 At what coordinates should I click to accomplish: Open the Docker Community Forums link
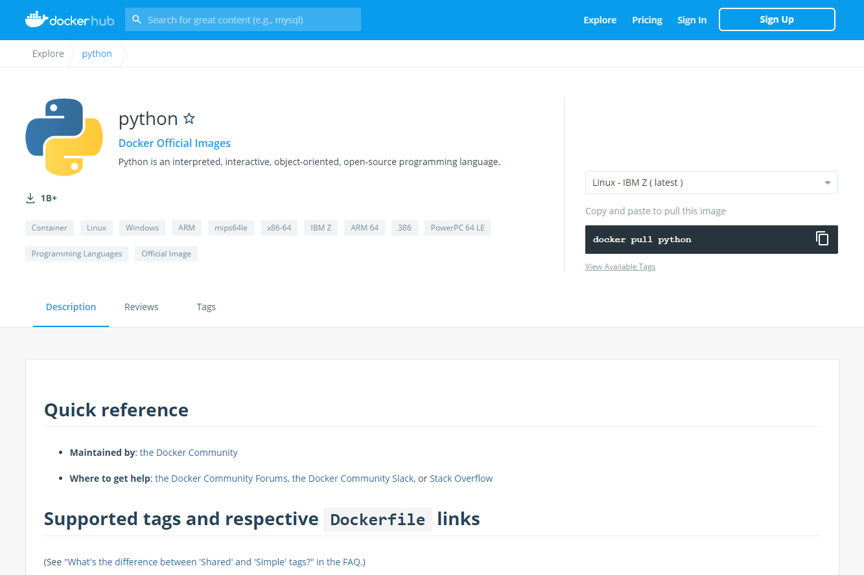(x=221, y=479)
